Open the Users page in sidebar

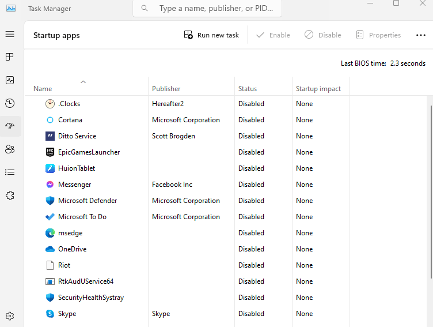click(x=10, y=149)
